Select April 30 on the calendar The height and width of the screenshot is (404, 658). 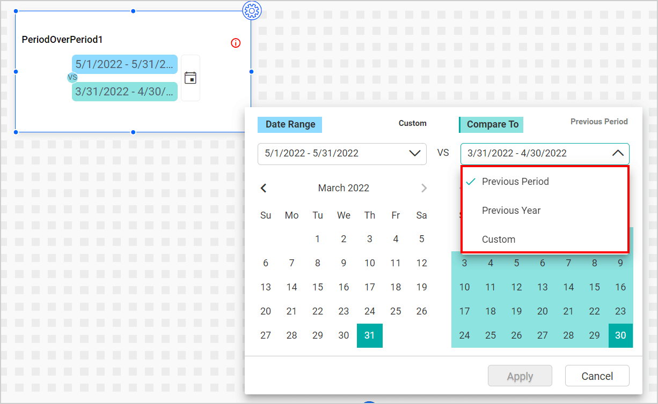pyautogui.click(x=620, y=335)
